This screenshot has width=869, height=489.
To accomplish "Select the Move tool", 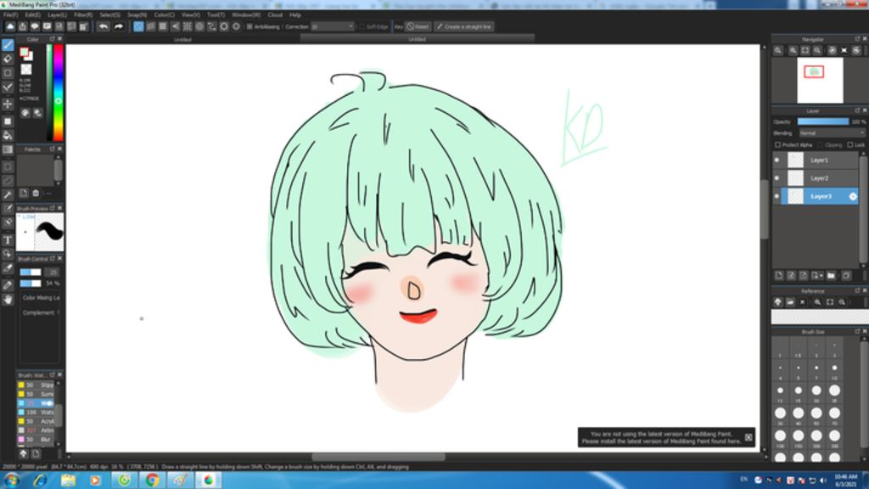I will coord(8,104).
